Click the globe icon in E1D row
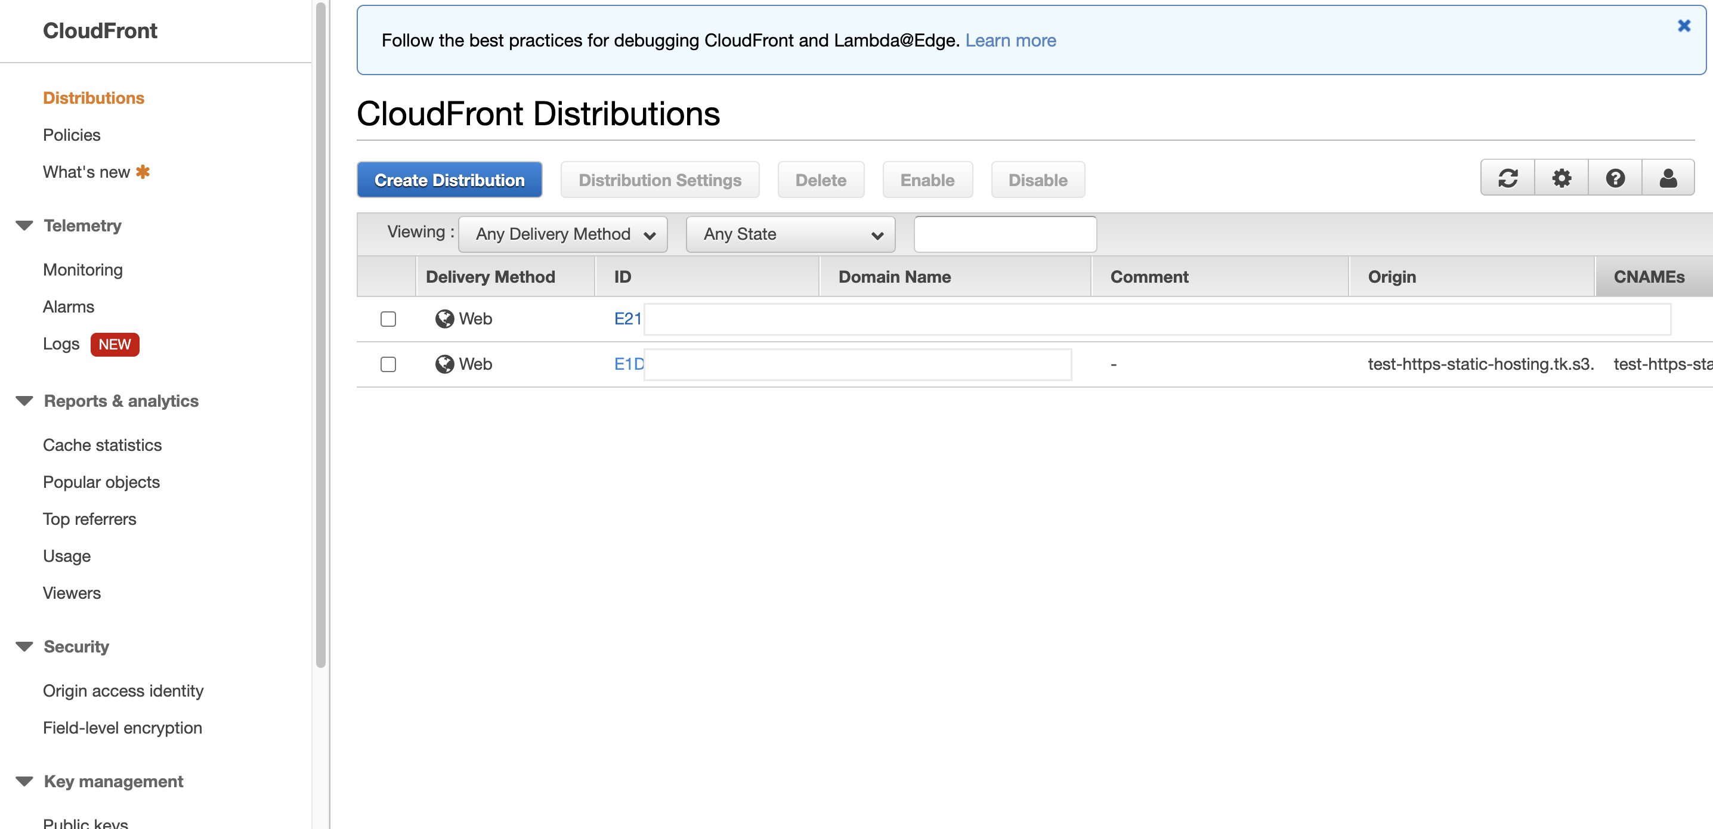Viewport: 1713px width, 829px height. coord(444,364)
